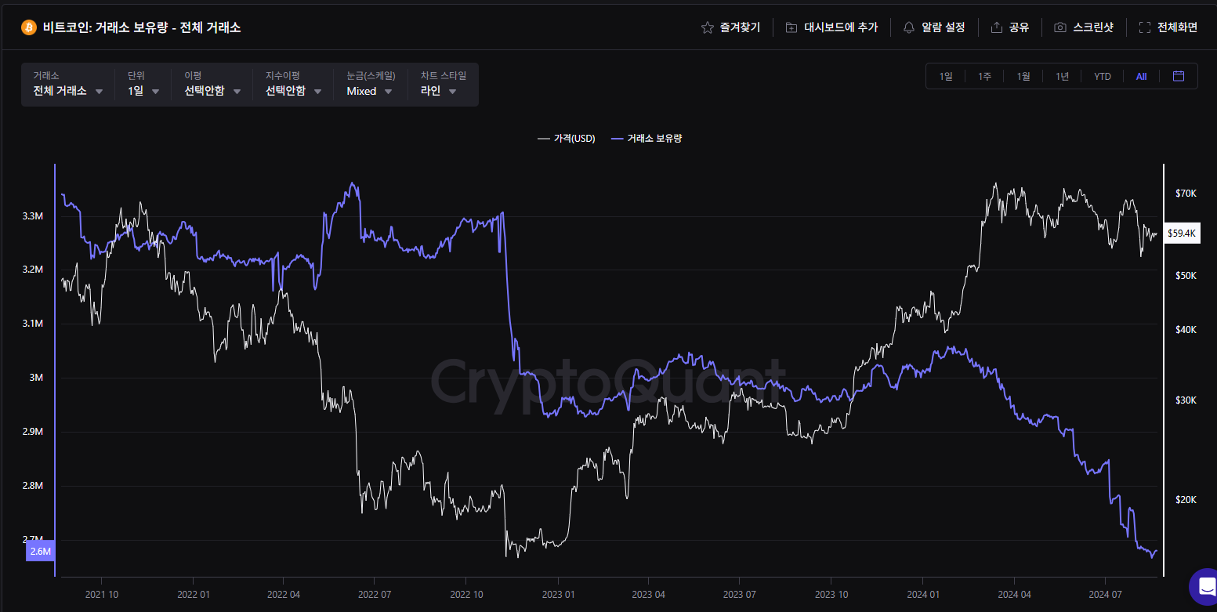Click the 2023 01 date axis label
Image resolution: width=1217 pixels, height=612 pixels.
coord(558,595)
